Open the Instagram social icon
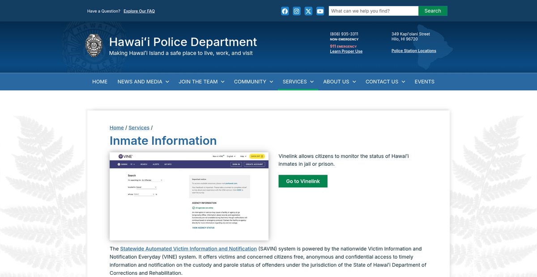The width and height of the screenshot is (537, 277). [297, 11]
